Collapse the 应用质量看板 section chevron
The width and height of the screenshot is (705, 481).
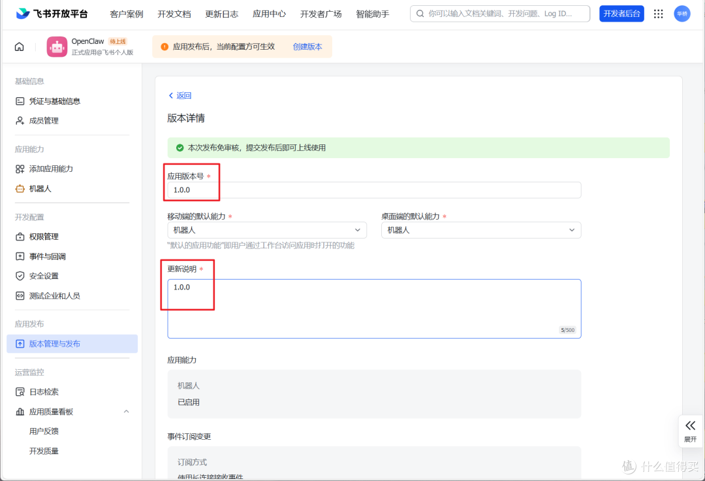[x=127, y=412]
